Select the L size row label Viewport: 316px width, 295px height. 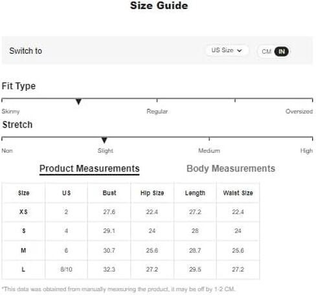[x=23, y=269]
